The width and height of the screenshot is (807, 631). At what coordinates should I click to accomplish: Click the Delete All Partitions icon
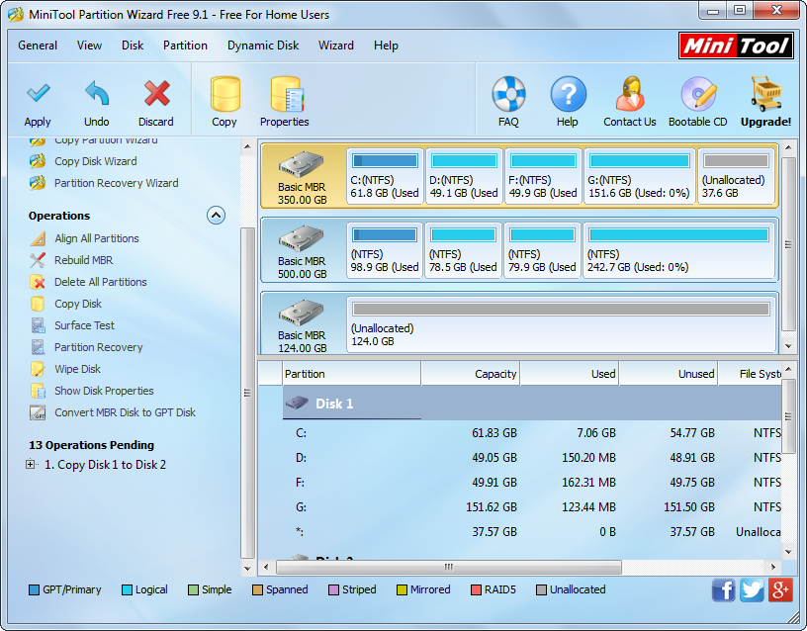38,282
